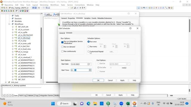
Task: Open Microsoft Edge from the taskbar
Action: point(89,104)
